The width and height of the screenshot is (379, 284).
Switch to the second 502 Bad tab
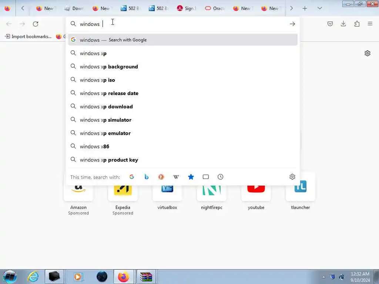click(158, 9)
